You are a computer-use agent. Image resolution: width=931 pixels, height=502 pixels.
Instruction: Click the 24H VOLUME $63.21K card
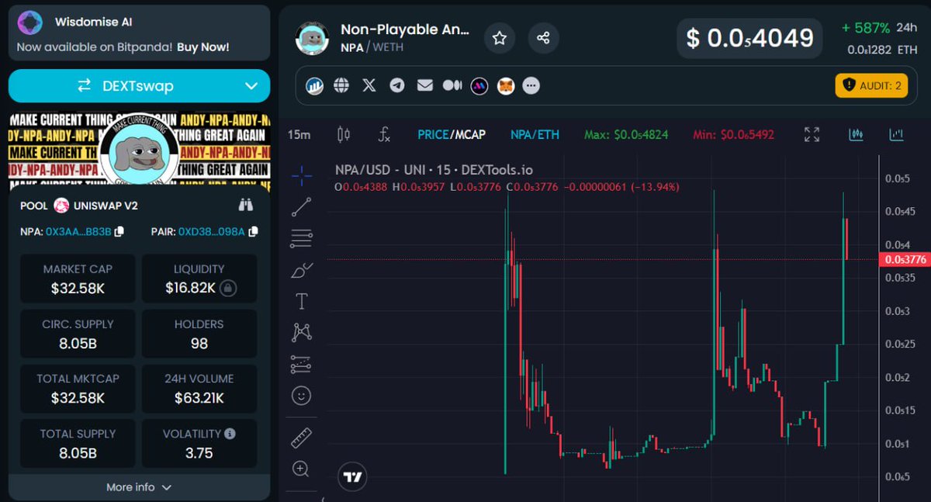199,389
